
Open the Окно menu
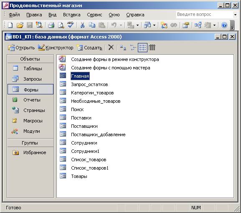pyautogui.click(x=114, y=15)
